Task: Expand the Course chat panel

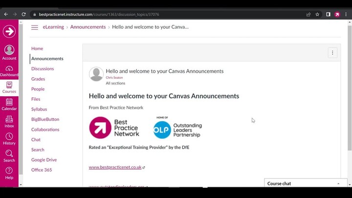Action: click(306, 183)
